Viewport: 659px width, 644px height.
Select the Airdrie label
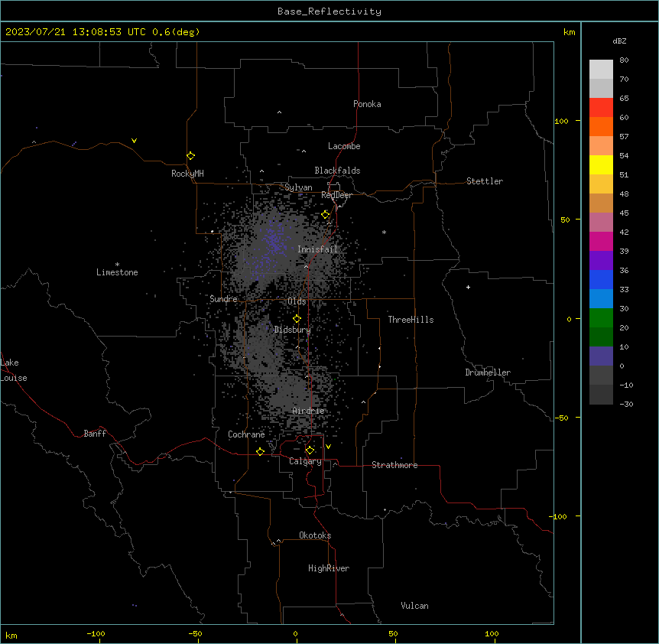coord(308,411)
